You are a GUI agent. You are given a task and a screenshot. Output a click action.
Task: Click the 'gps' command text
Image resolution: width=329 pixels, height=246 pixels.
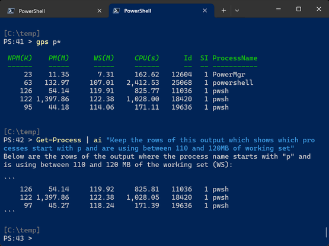pyautogui.click(x=42, y=41)
